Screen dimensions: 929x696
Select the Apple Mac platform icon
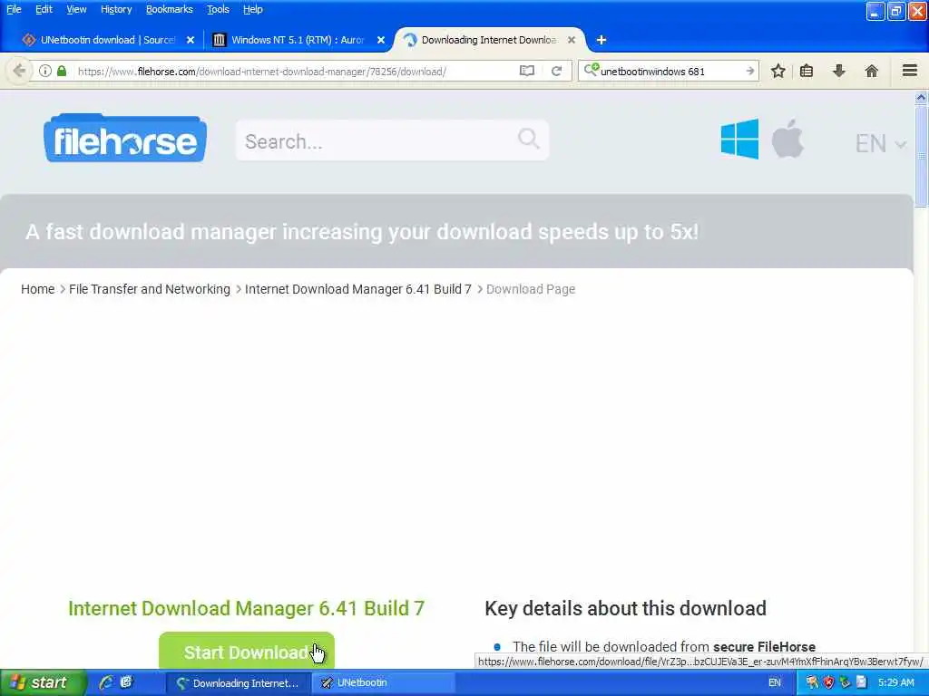[787, 139]
